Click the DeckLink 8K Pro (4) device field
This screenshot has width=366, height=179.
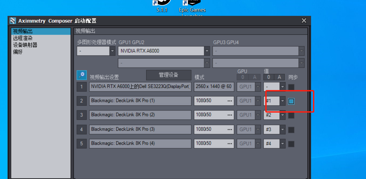click(x=140, y=144)
